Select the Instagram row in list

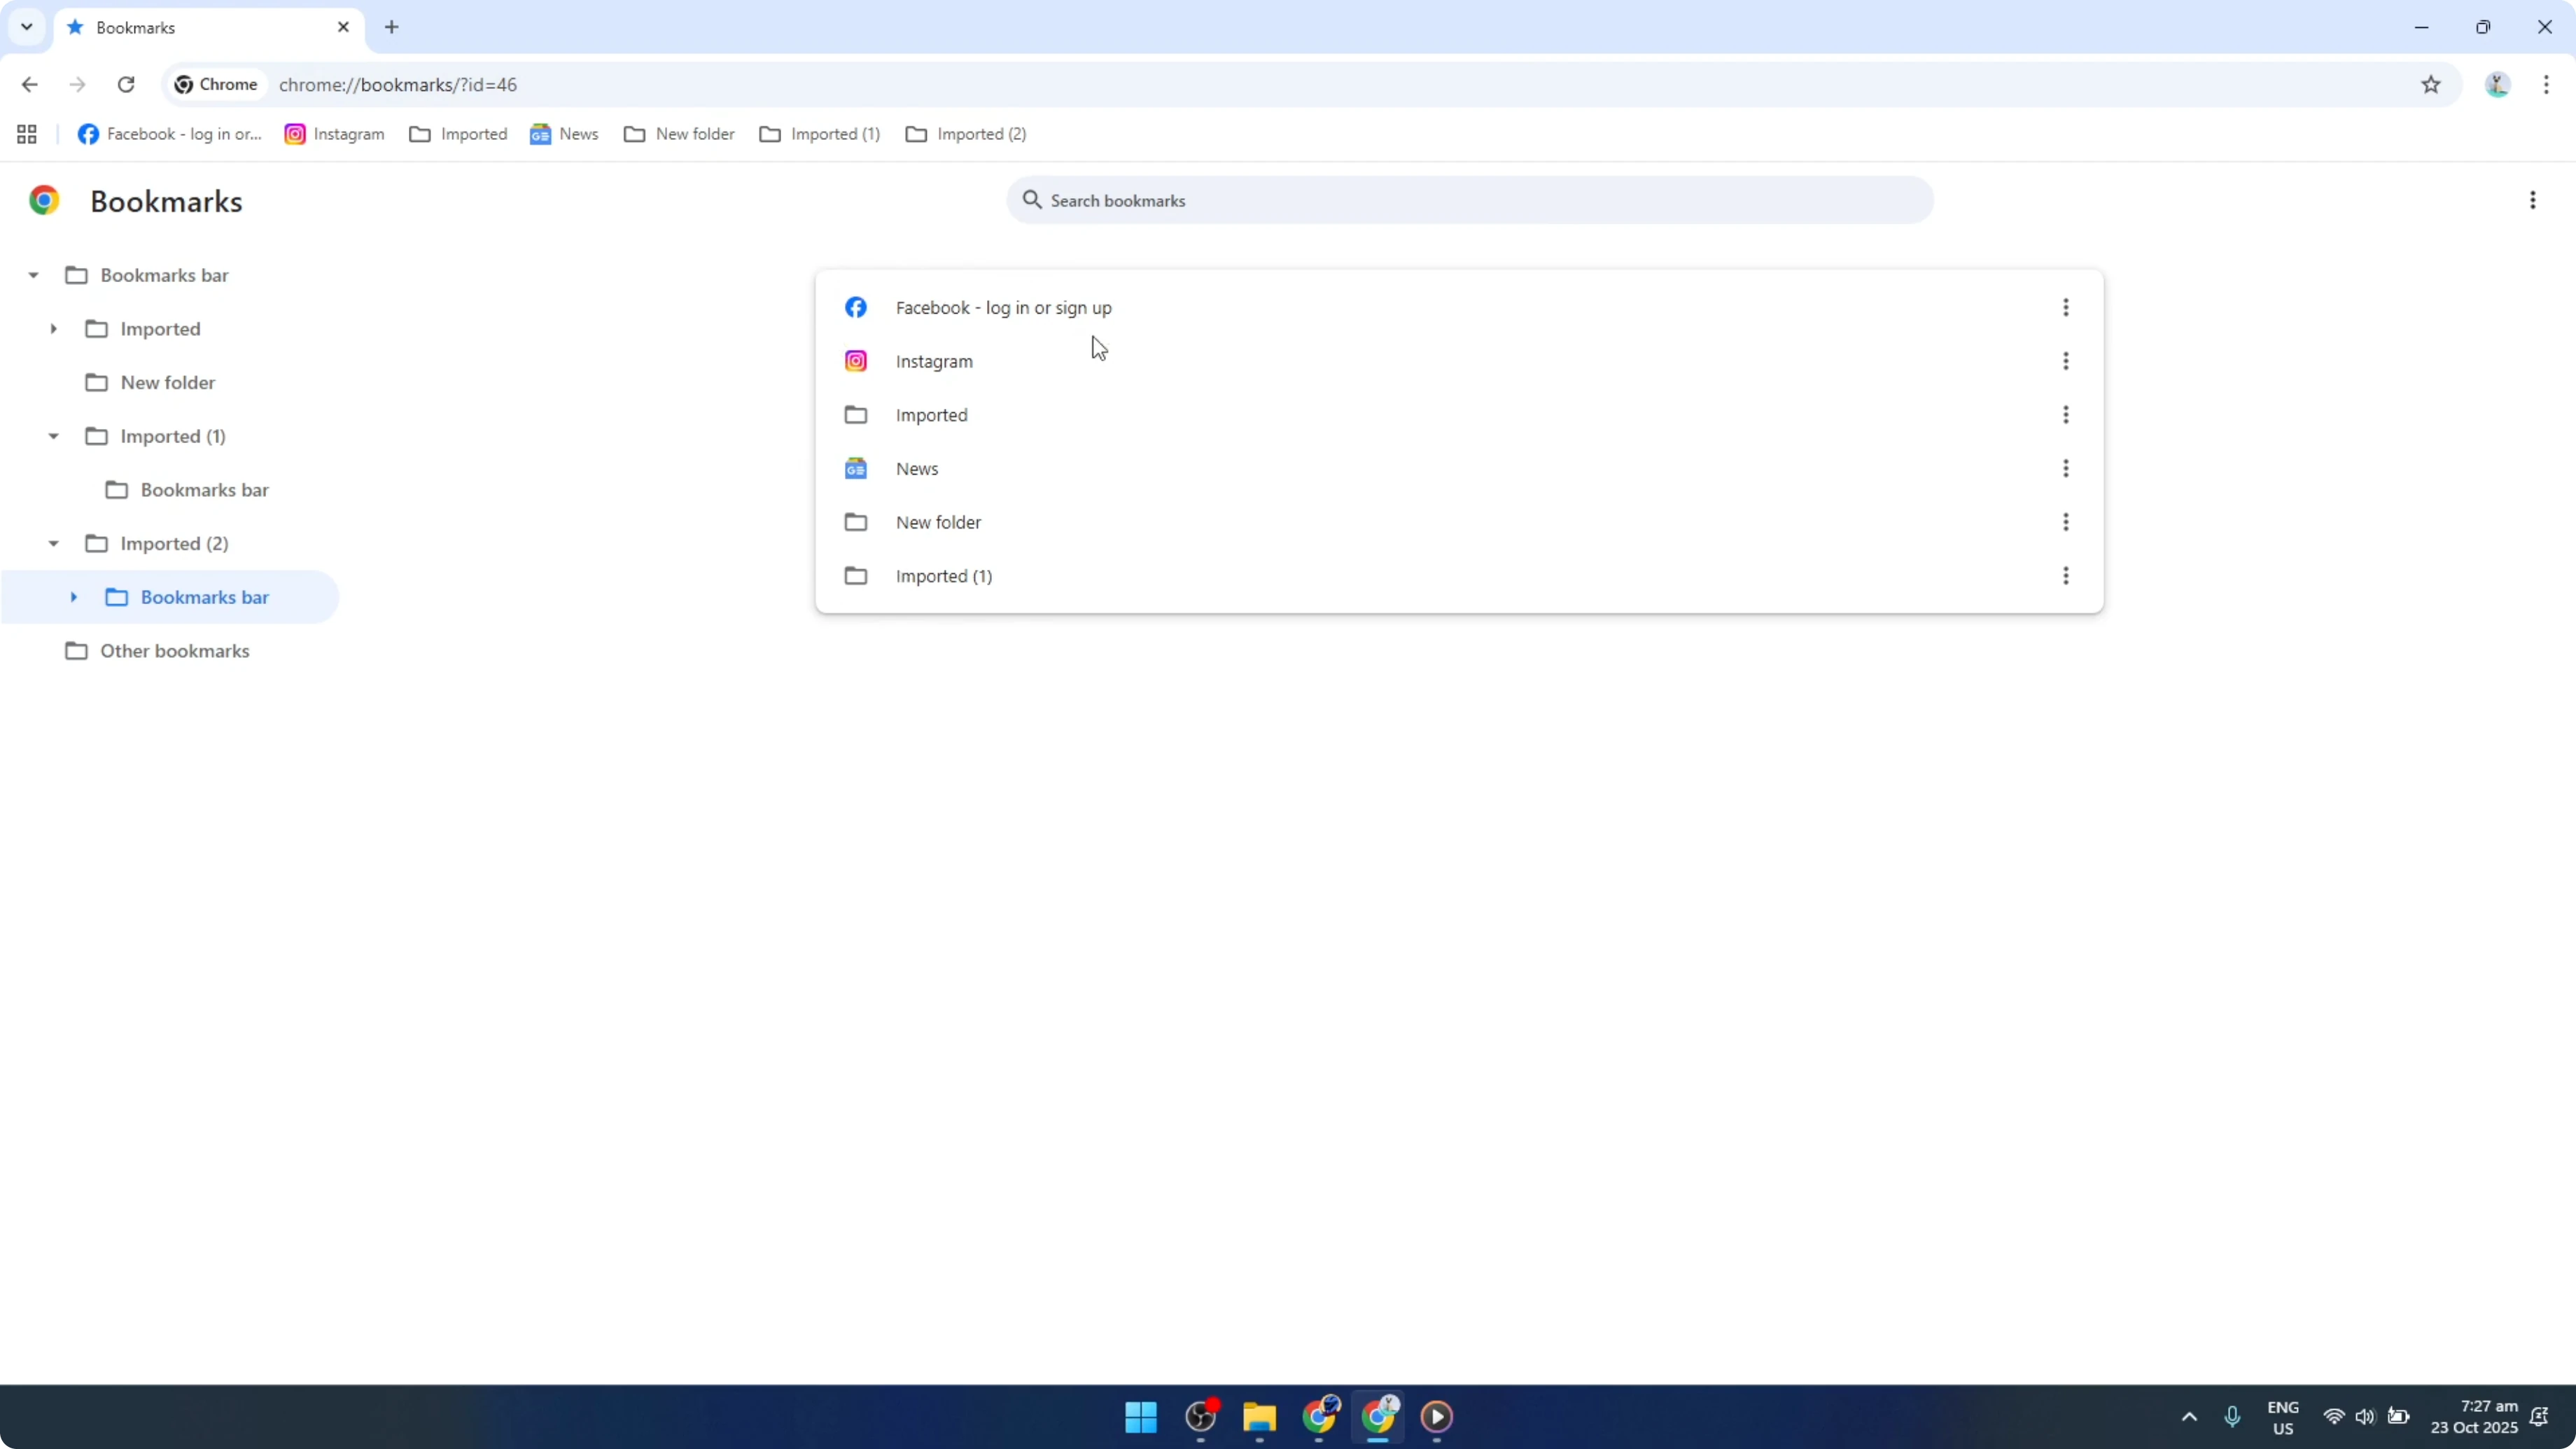1459,361
